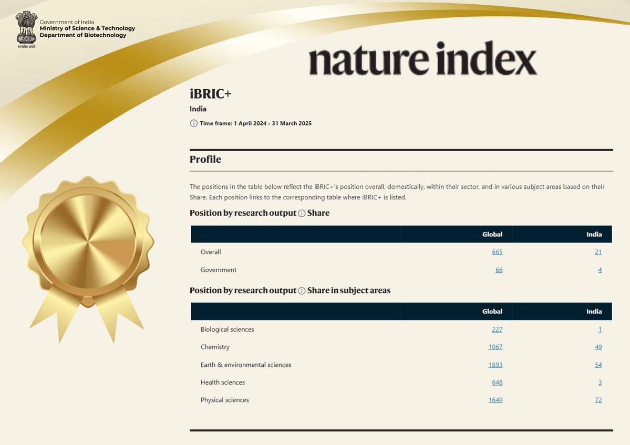
Task: Click 'India' text under the iBRIC+ heading
Action: 198,109
